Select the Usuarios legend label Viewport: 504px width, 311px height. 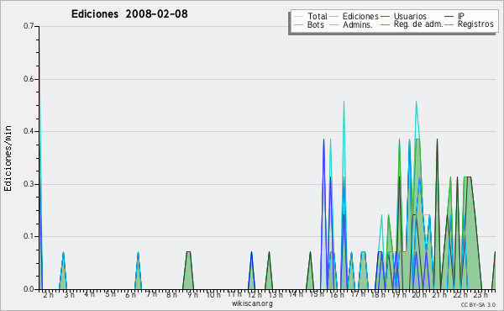[x=410, y=16]
